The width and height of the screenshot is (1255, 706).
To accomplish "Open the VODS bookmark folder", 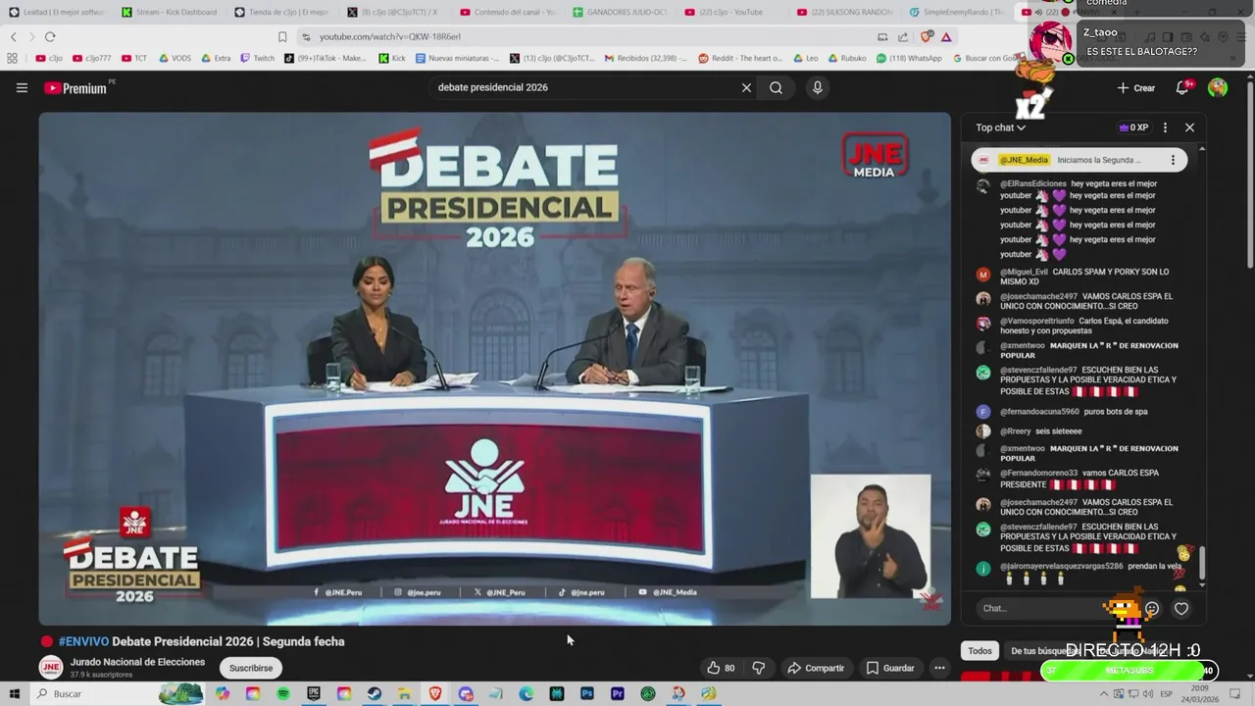I will (x=175, y=58).
